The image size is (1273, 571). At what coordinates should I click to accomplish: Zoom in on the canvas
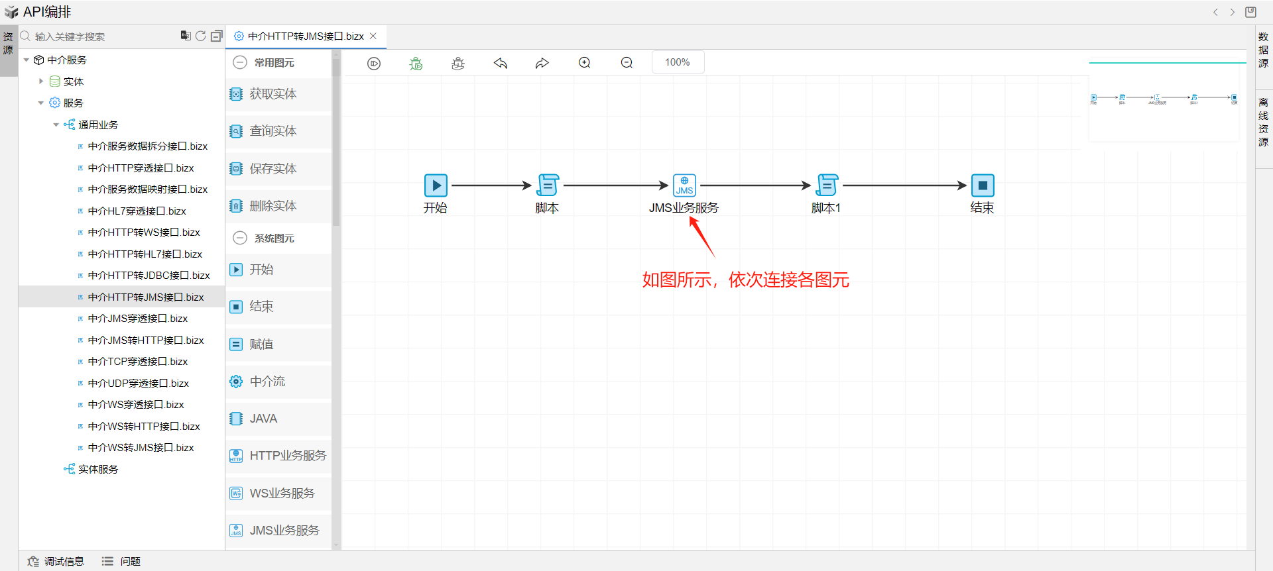point(585,63)
